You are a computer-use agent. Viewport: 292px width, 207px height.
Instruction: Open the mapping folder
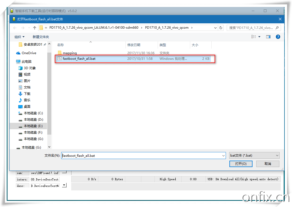click(70, 53)
